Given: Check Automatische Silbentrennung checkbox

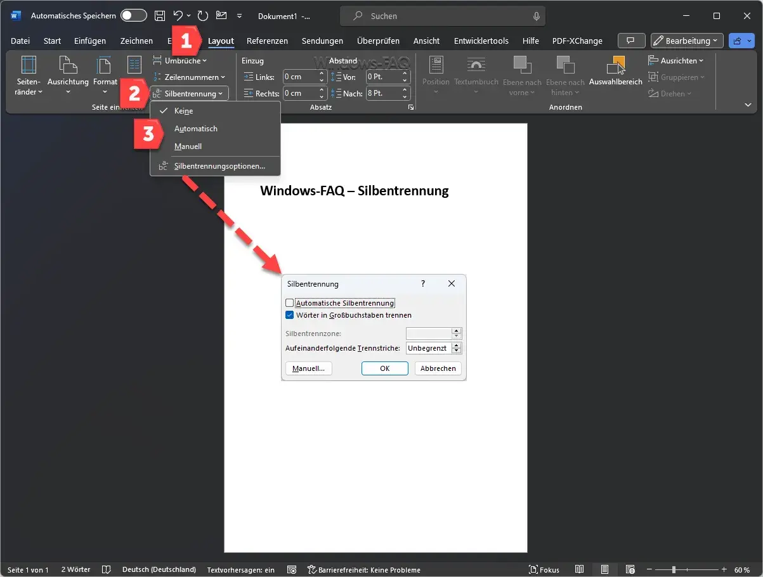Looking at the screenshot, I should pos(289,303).
